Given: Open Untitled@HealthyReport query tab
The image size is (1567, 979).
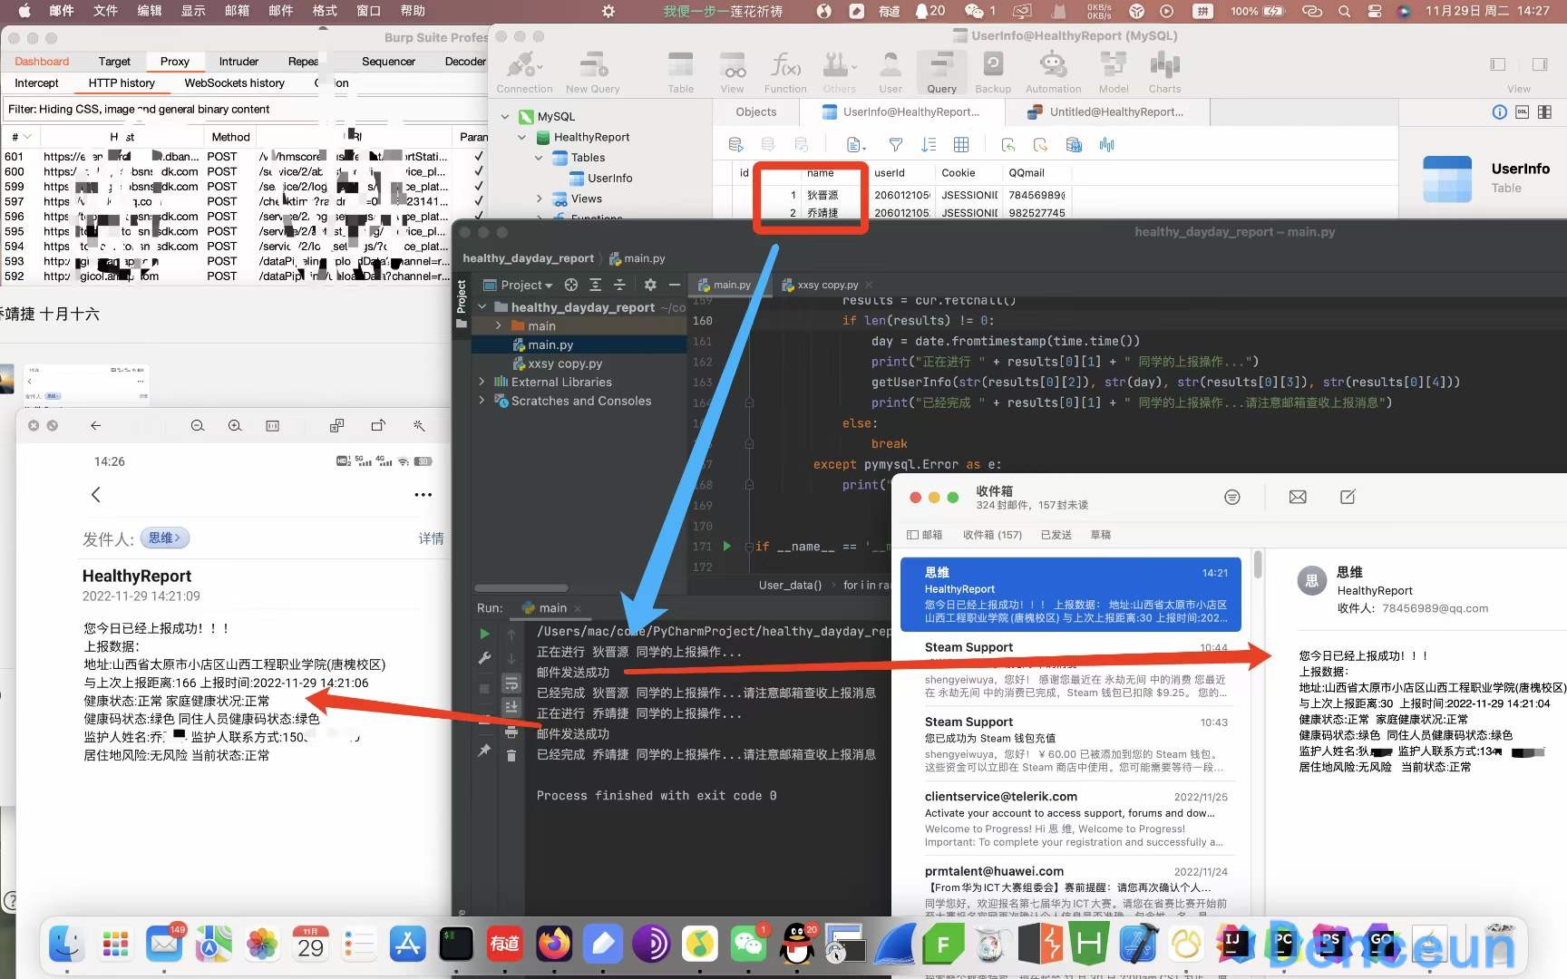Looking at the screenshot, I should [x=1106, y=111].
